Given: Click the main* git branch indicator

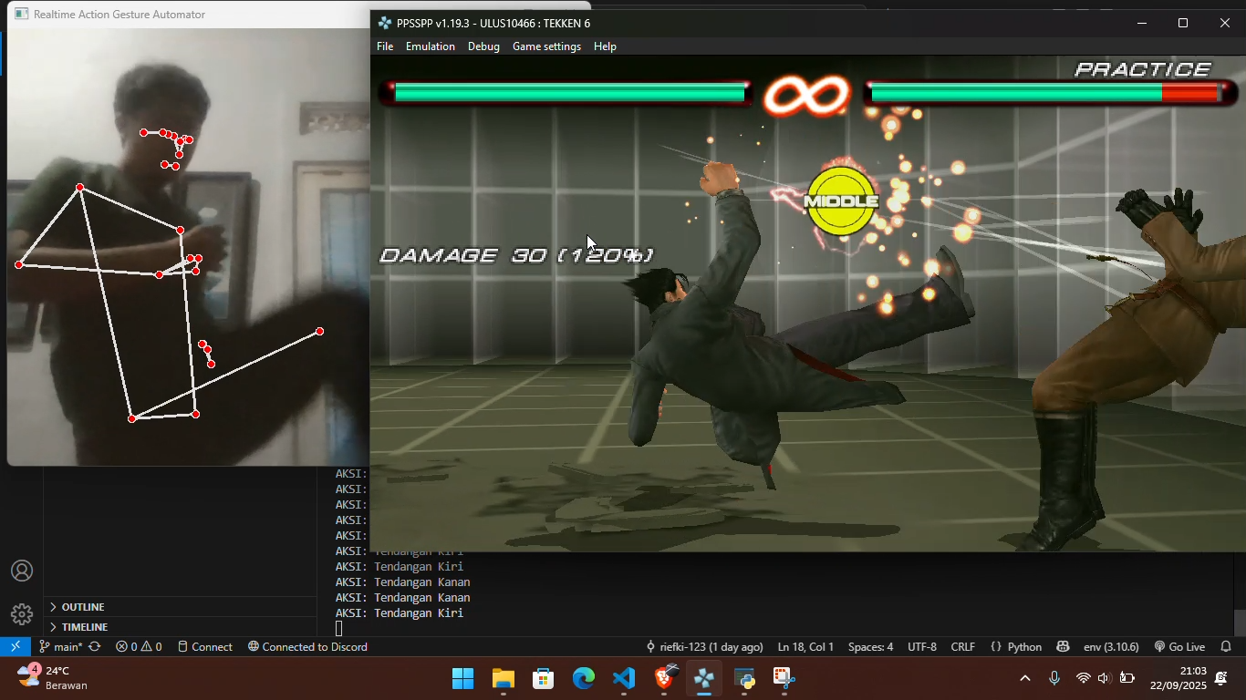Looking at the screenshot, I should (x=61, y=647).
